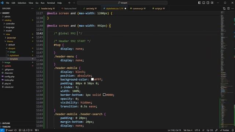This screenshot has height=132, width=235.
Task: Click the ports forwarded indicator showing 0
Action: click(37, 130)
